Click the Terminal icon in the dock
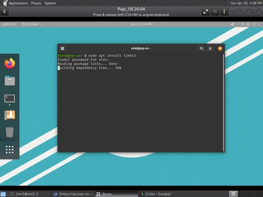Viewport: 263px width, 197px height. click(10, 98)
